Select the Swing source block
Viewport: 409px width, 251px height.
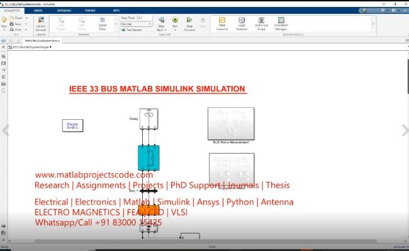[x=148, y=119]
